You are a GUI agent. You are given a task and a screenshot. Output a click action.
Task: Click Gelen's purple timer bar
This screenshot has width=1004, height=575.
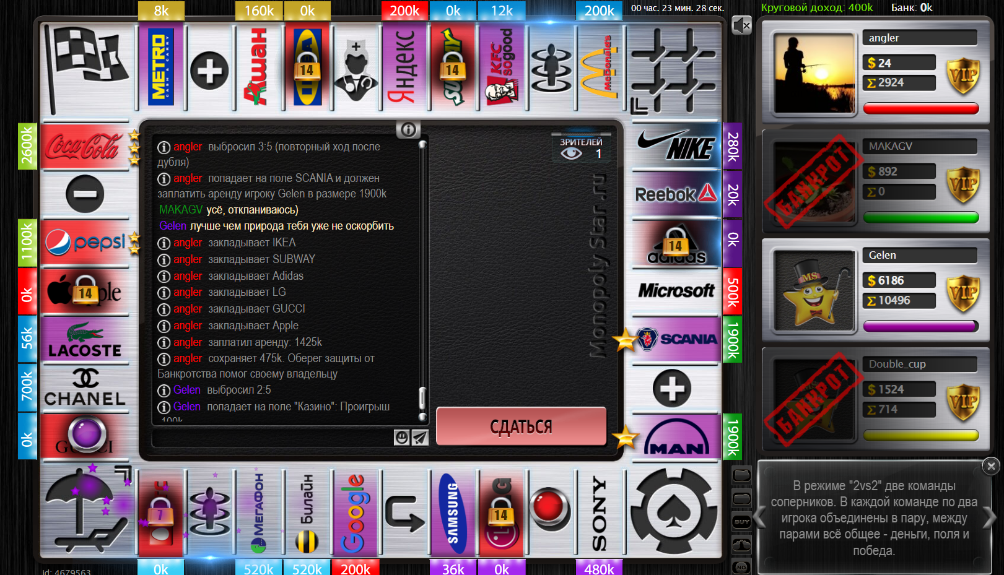(921, 326)
